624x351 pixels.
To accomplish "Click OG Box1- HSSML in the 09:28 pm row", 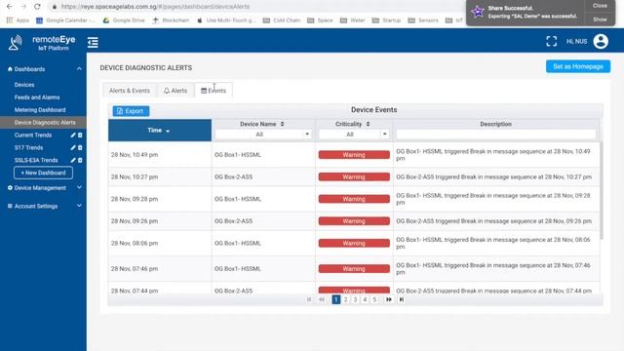I will coord(238,199).
